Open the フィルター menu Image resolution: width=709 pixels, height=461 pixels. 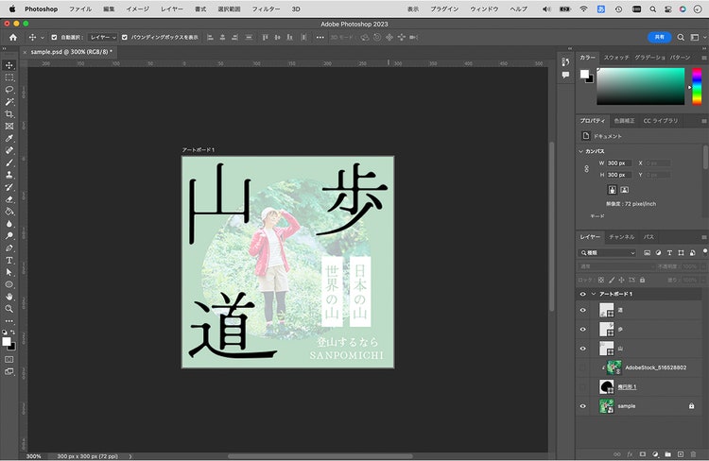pos(267,9)
